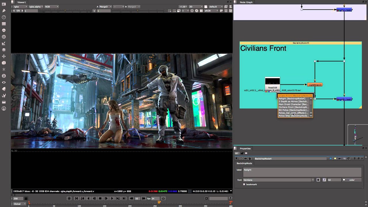Click the current frame field showing 258
The width and height of the screenshot is (368, 207).
pyautogui.click(x=18, y=198)
